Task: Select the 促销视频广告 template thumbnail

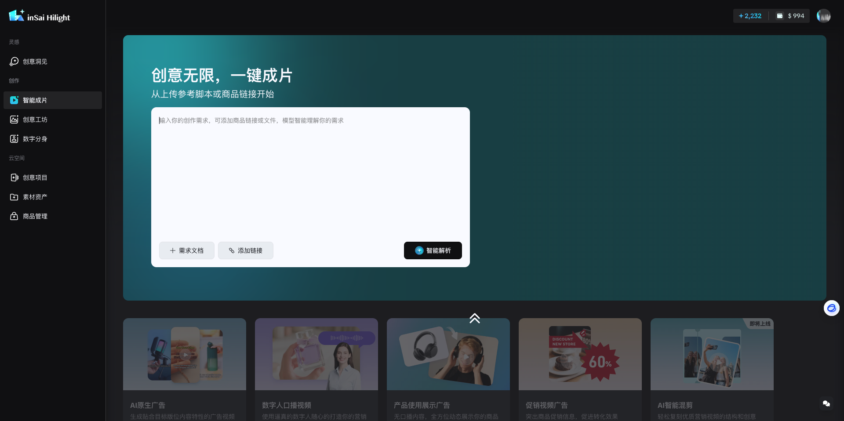Action: pos(580,354)
